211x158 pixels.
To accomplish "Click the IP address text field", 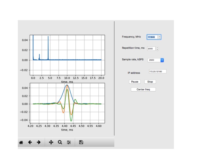I will click(158, 71).
